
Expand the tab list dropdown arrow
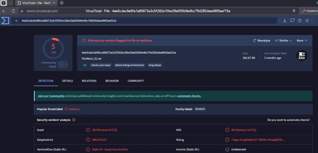(10, 3)
